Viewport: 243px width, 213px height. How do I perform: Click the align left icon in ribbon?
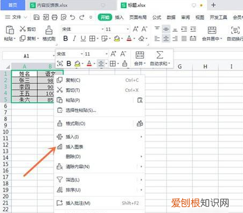pos(157,38)
